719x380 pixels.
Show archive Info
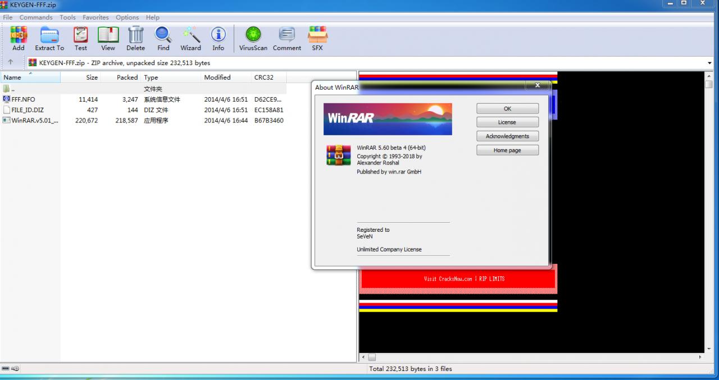(x=219, y=39)
